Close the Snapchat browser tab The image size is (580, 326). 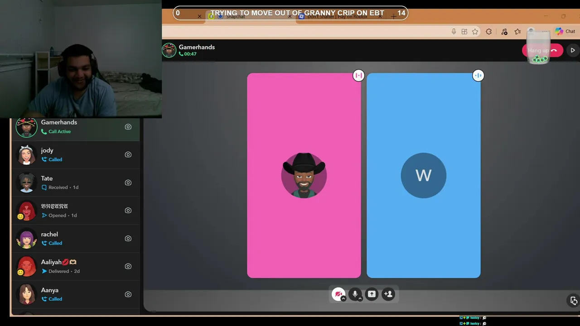(x=290, y=16)
